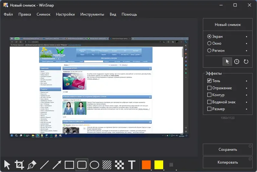Click the delay timer clock icon

tap(236, 62)
